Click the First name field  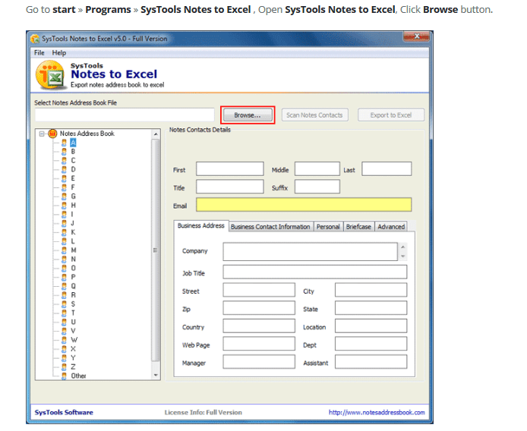[x=230, y=169]
